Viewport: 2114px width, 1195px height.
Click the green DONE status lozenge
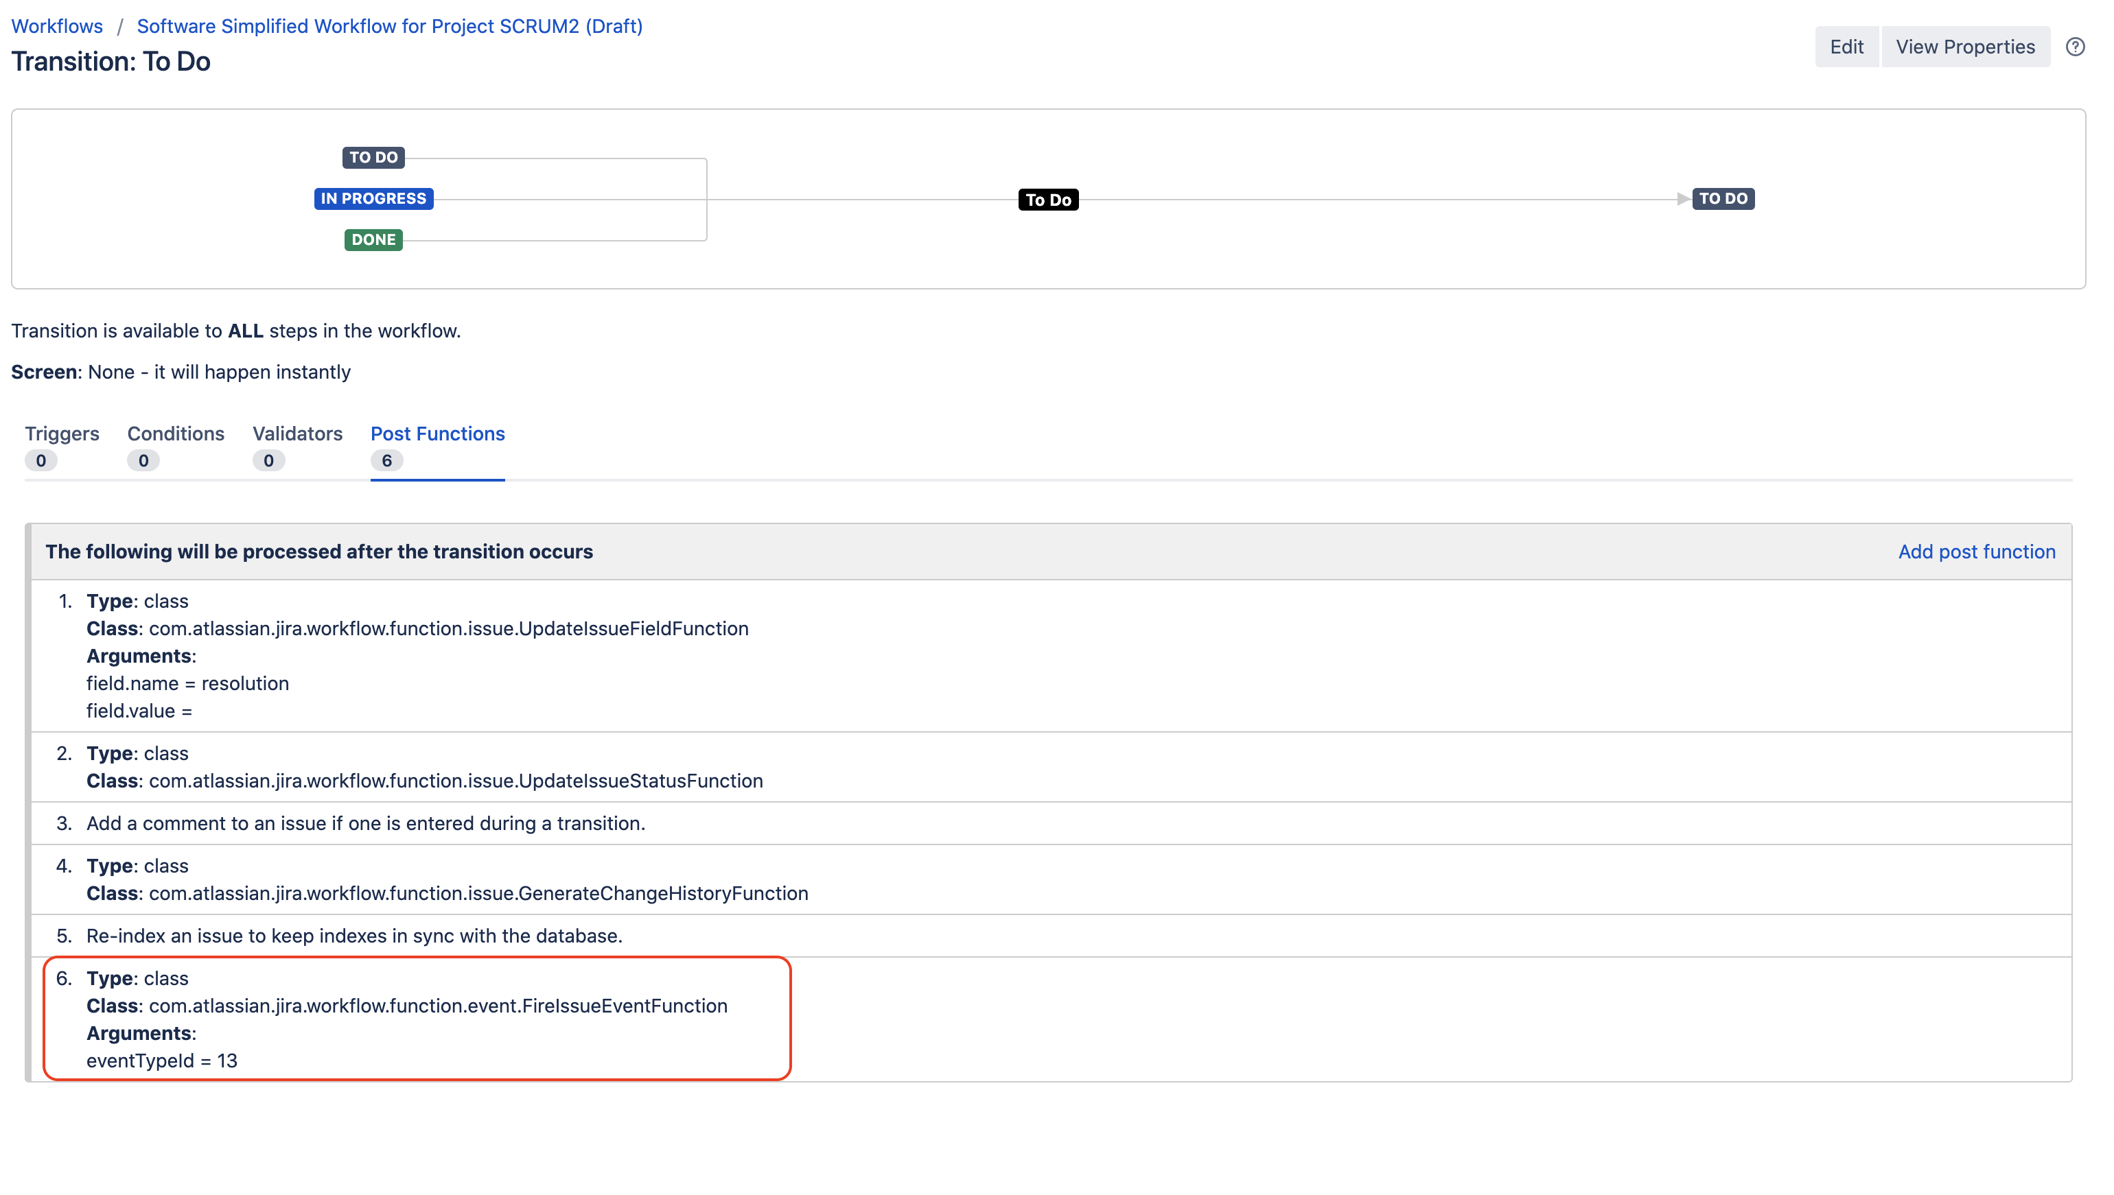[373, 239]
